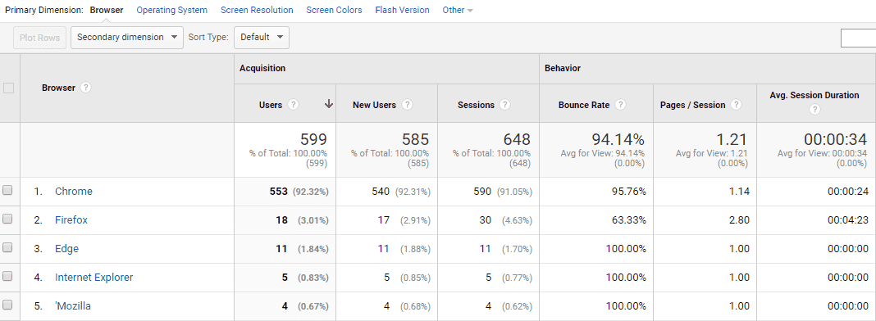Open help icon next to Sessions column

[x=505, y=105]
